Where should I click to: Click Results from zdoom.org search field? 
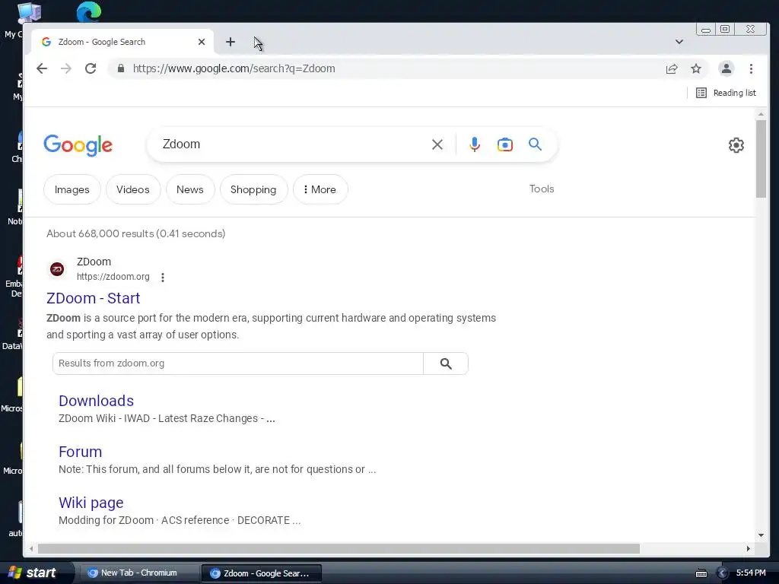point(238,363)
